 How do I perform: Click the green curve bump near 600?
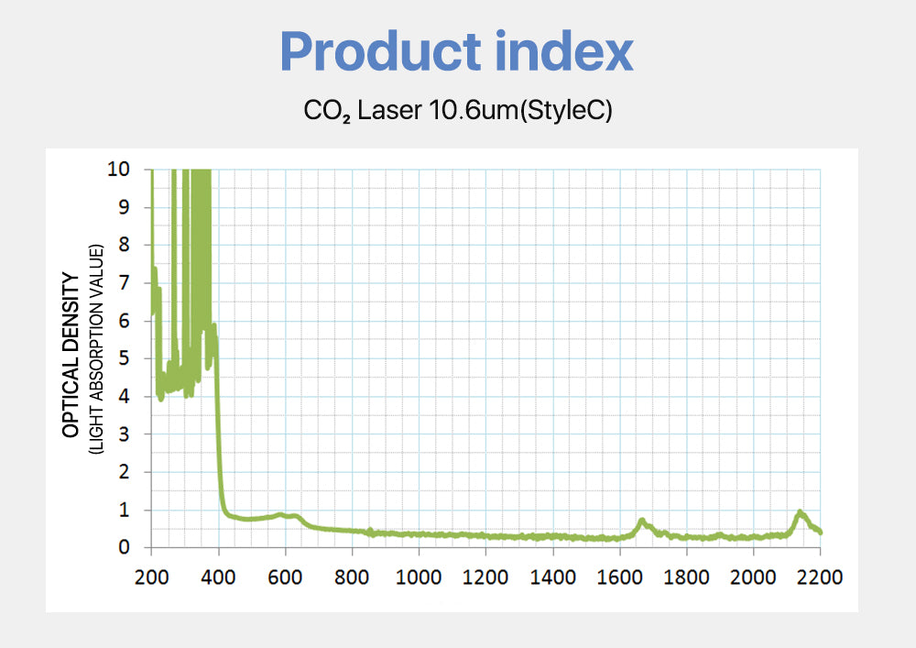point(281,515)
